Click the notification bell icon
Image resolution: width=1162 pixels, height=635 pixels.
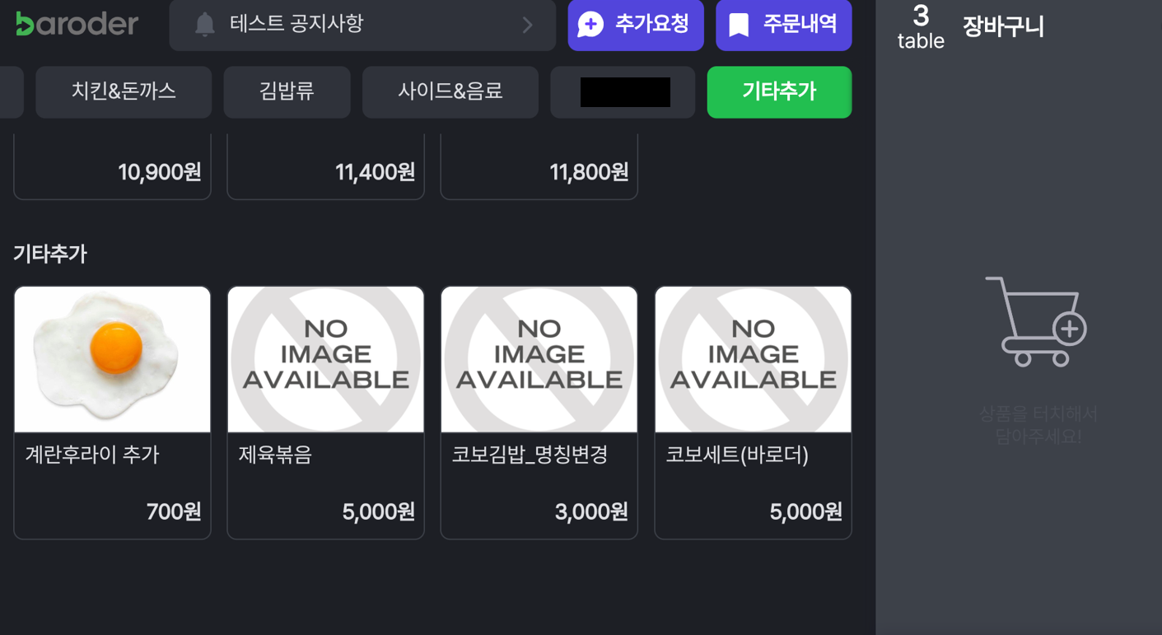[x=204, y=25]
